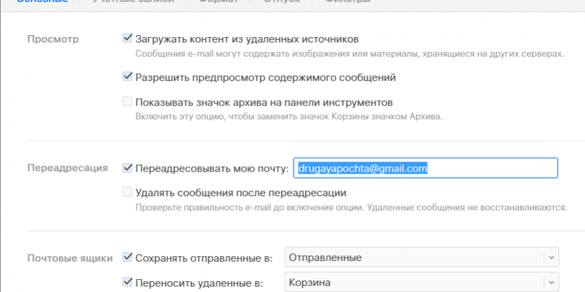This screenshot has width=585, height=292.
Task: Open the 'Отправленные' folder combo box
Action: 414,258
